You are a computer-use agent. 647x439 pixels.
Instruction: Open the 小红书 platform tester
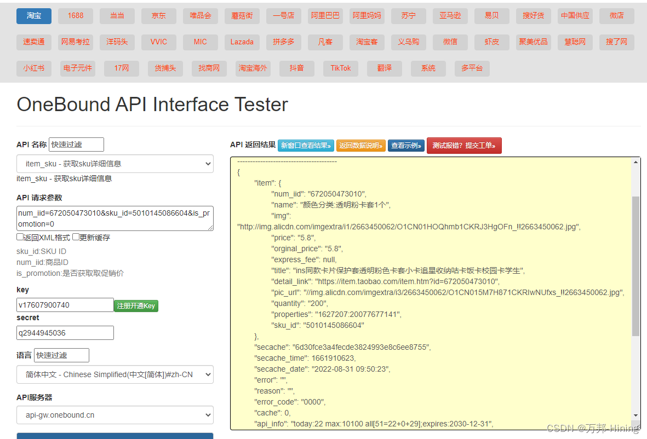[x=33, y=68]
